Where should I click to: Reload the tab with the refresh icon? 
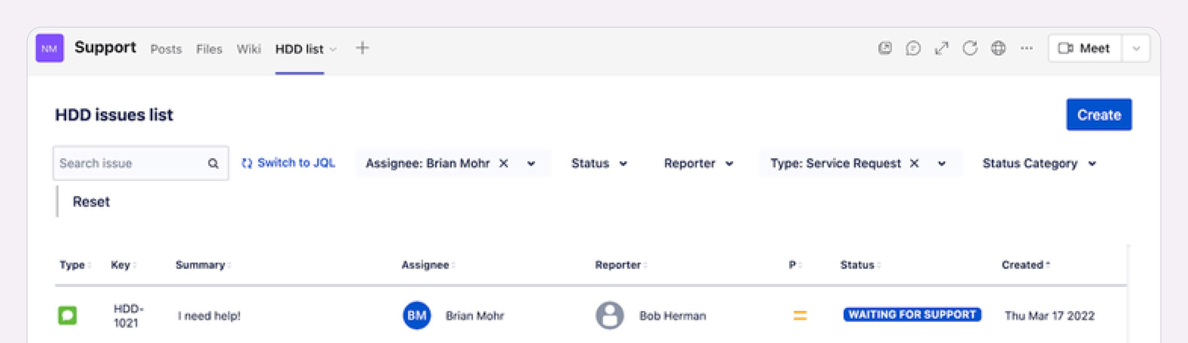coord(970,48)
